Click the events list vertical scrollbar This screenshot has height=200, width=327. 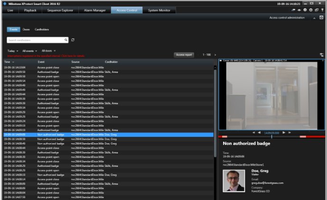215,114
